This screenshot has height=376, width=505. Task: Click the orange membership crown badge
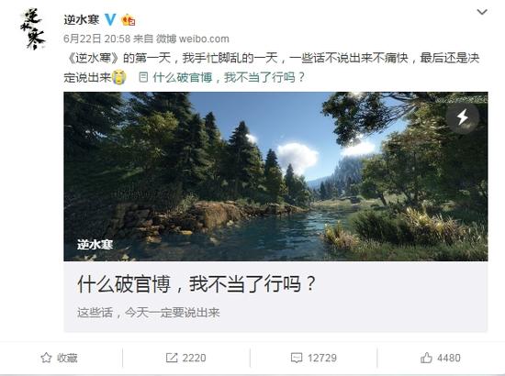[x=128, y=20]
